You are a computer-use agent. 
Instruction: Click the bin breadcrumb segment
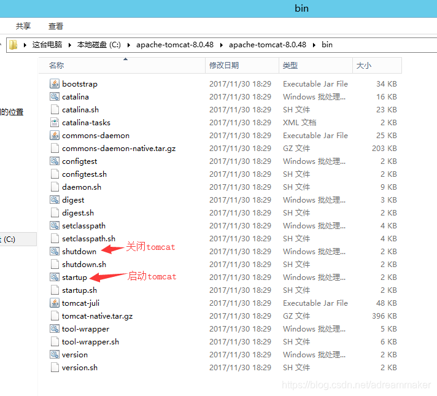coord(327,45)
